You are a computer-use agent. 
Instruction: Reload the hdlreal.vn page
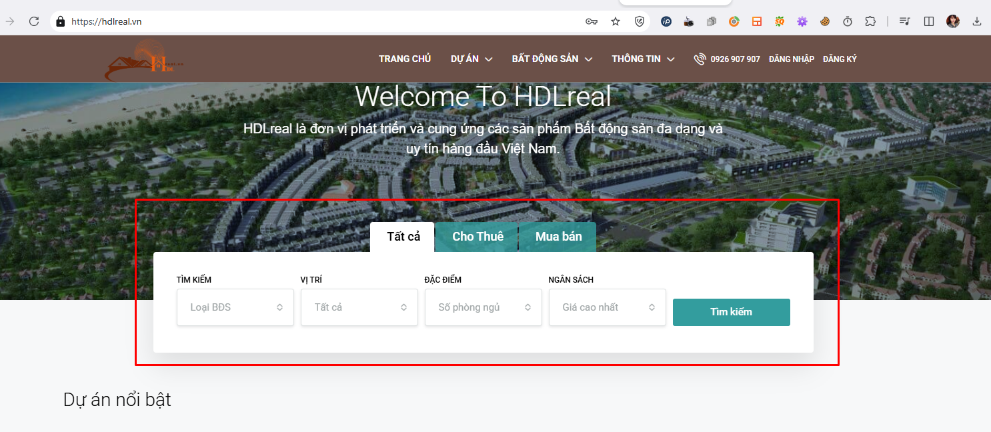click(x=34, y=21)
